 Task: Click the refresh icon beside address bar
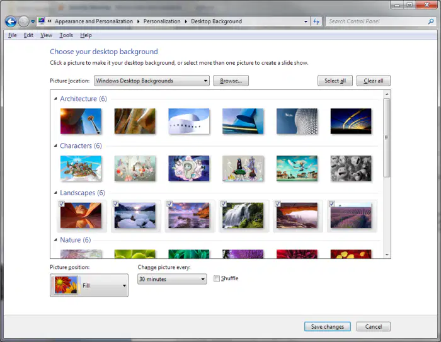click(x=316, y=21)
